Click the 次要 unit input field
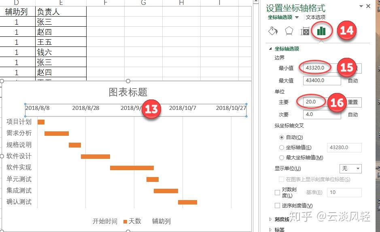Image resolution: width=380 pixels, height=232 pixels. (322, 114)
